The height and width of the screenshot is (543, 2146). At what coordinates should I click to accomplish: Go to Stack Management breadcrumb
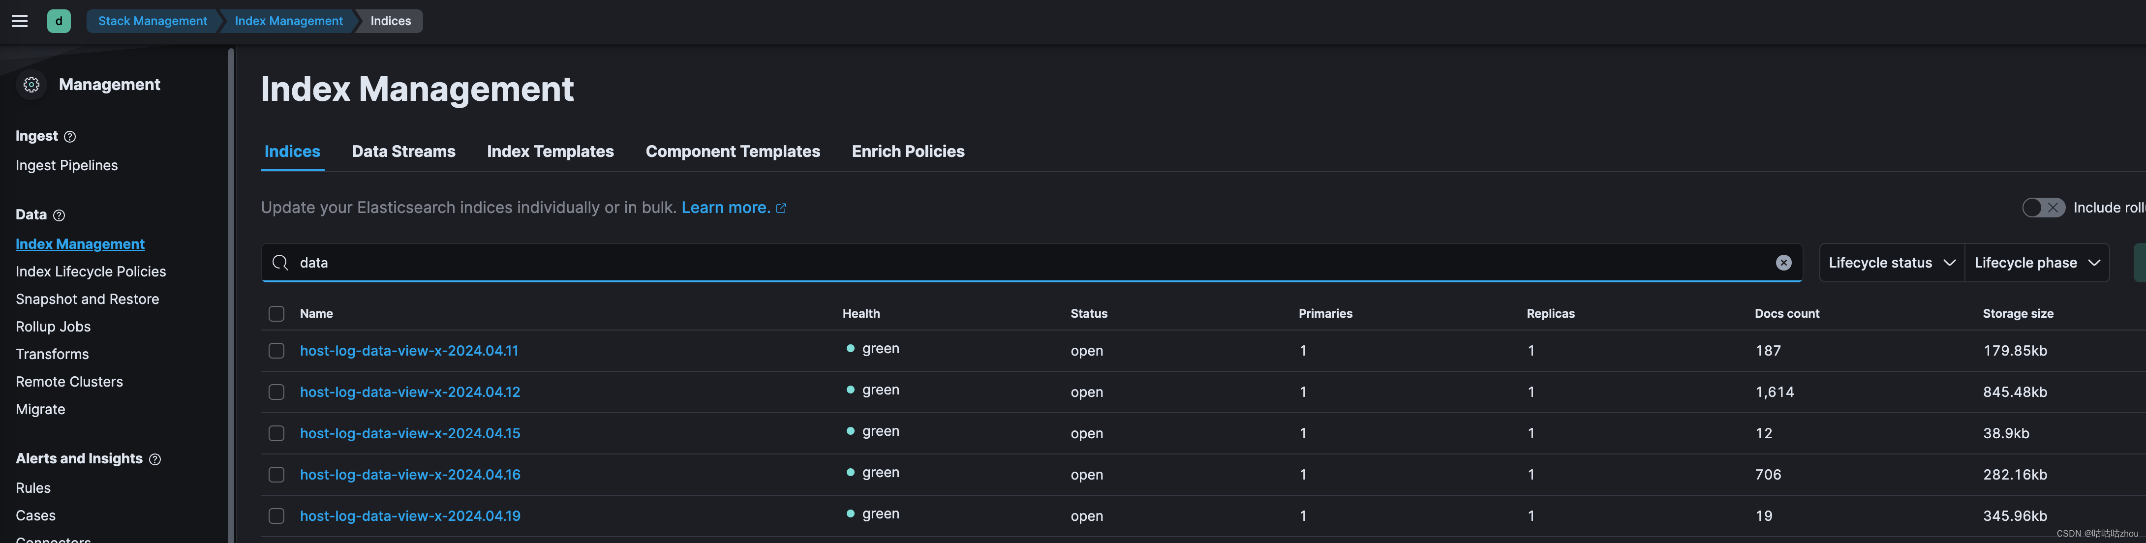[153, 21]
